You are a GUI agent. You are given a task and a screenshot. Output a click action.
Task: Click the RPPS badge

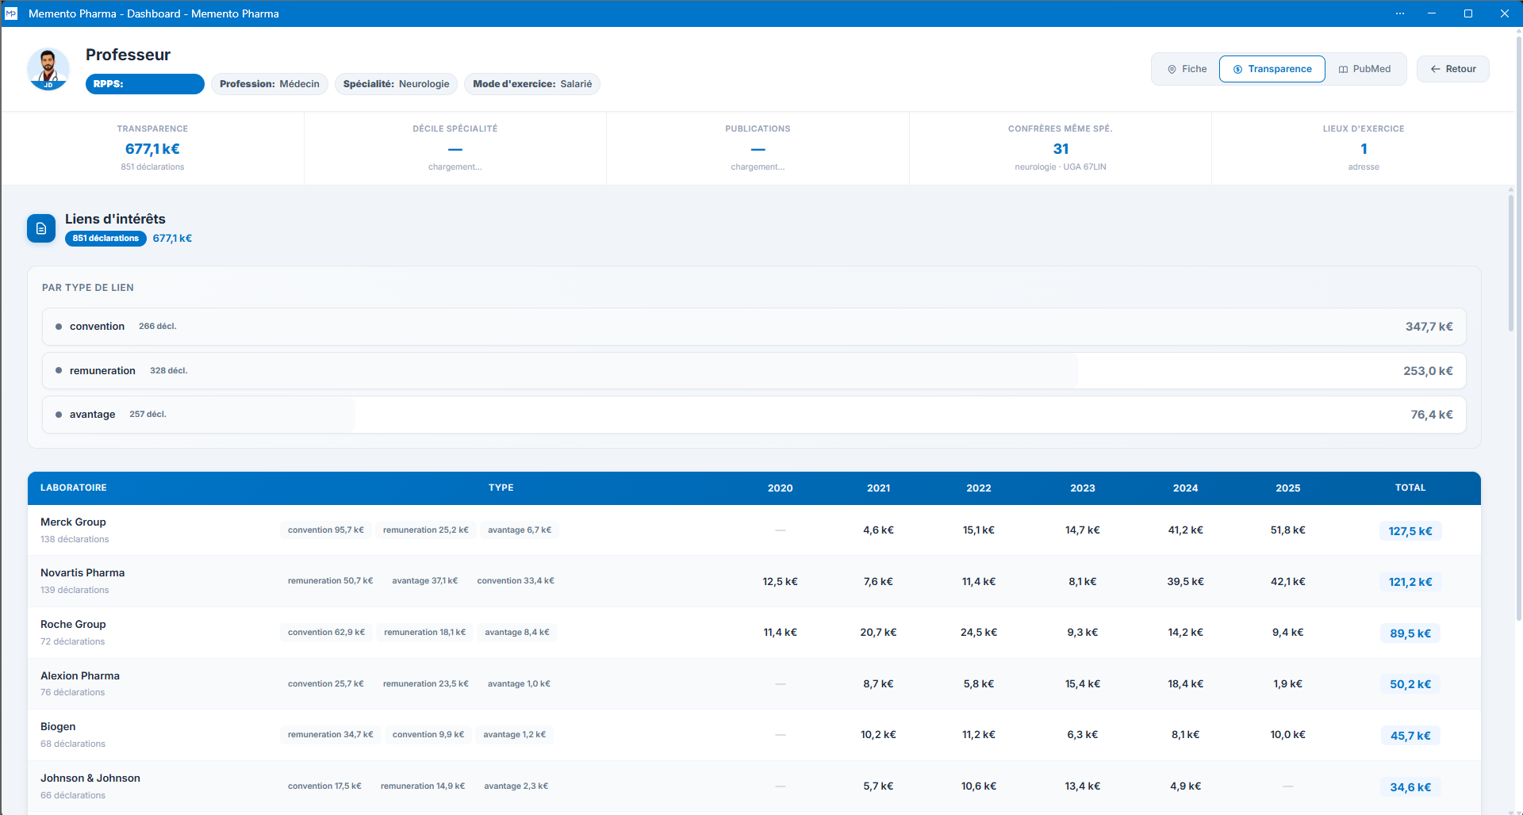[145, 84]
